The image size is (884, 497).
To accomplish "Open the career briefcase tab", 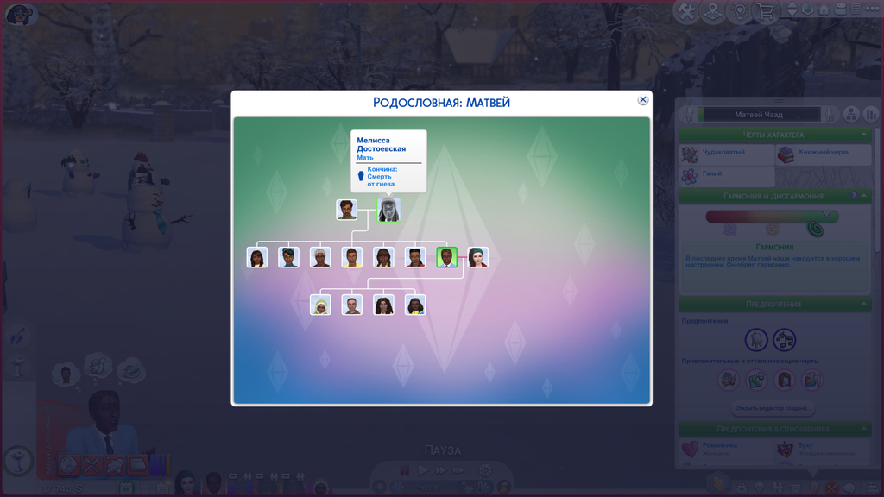I will [x=742, y=488].
